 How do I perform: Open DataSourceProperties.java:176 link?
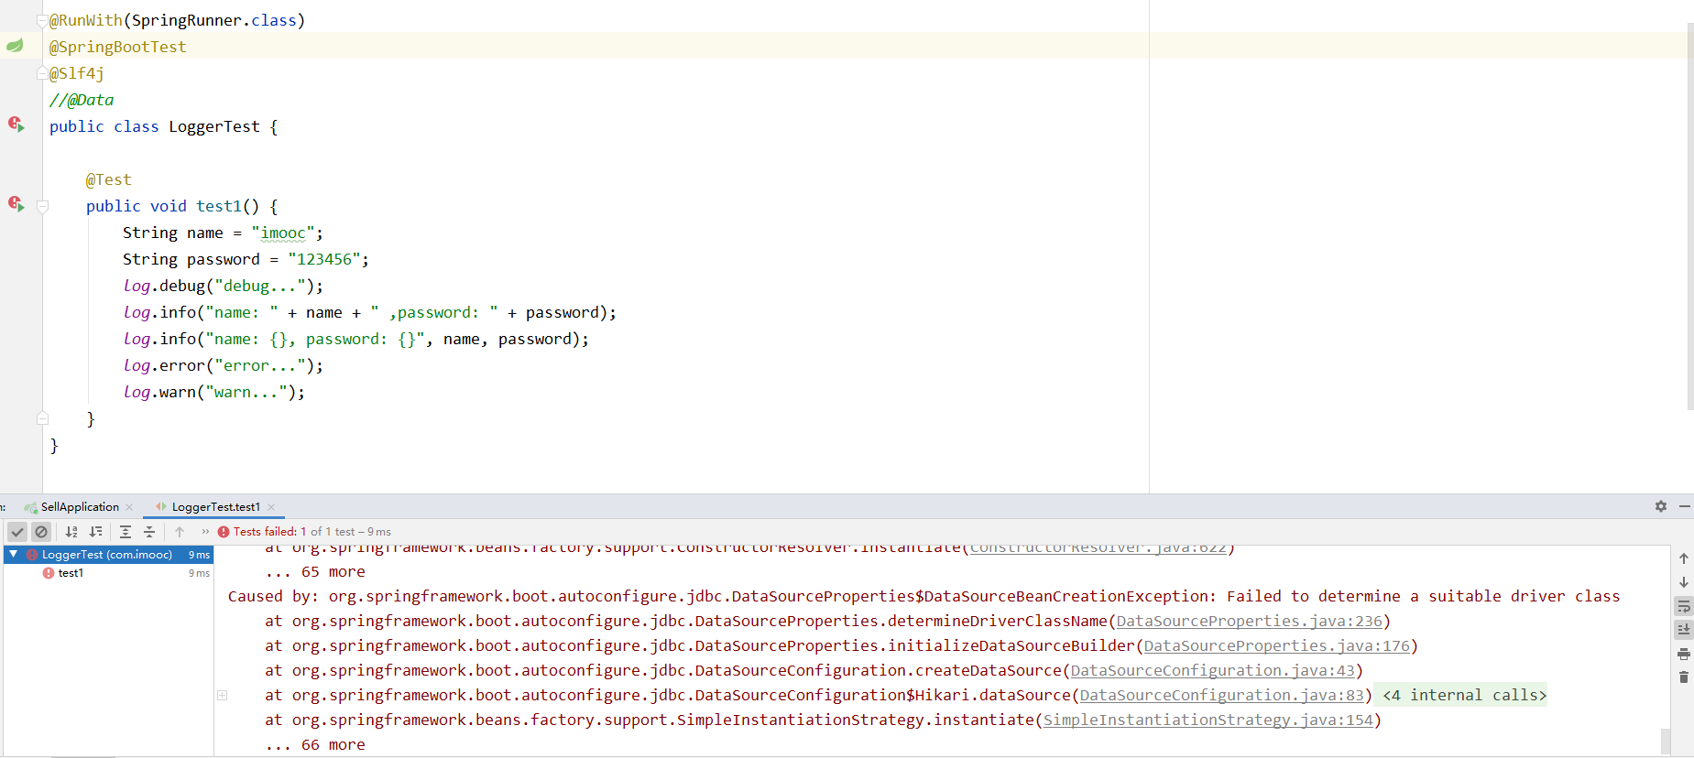1276,646
